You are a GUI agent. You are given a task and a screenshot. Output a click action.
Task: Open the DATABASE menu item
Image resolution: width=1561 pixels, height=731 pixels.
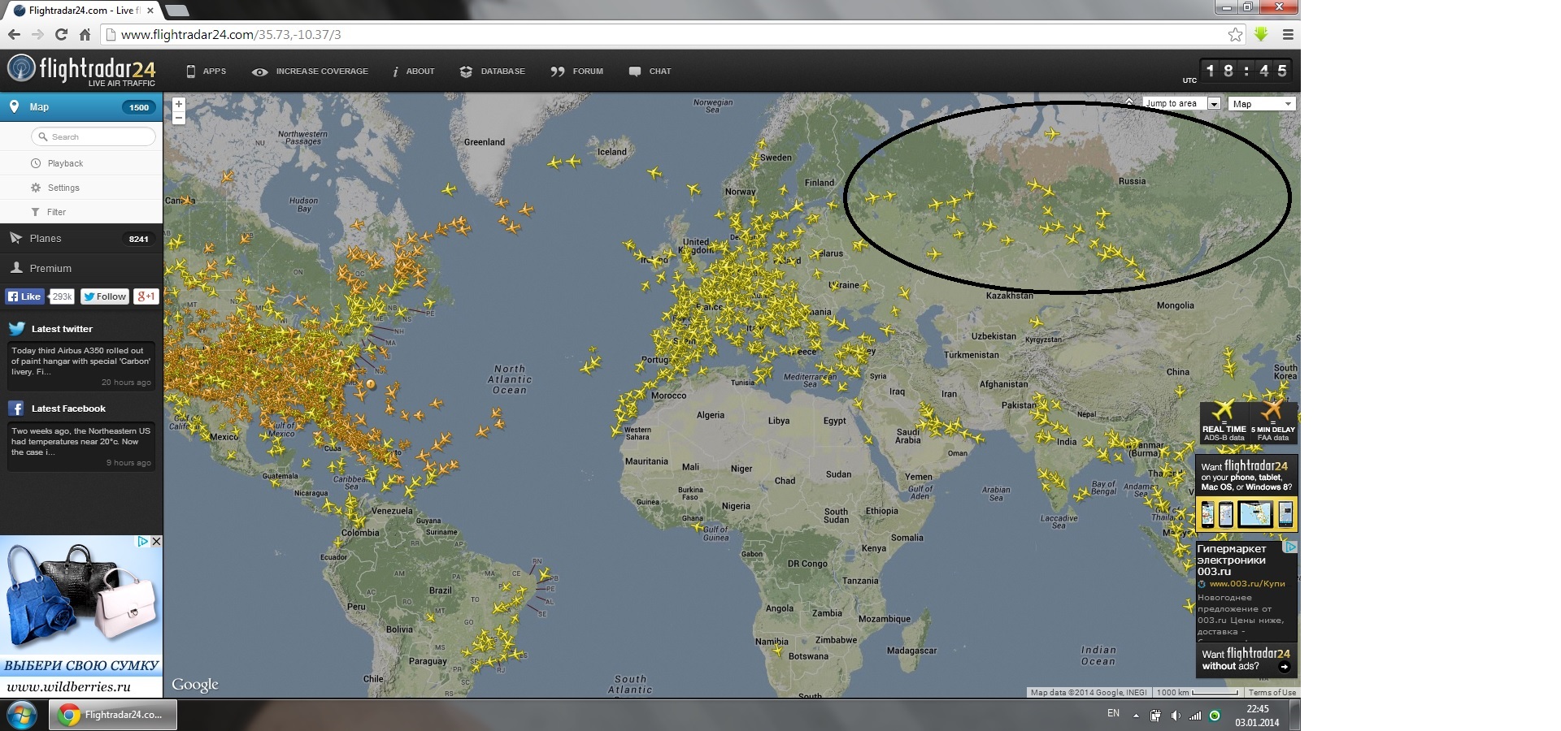[x=493, y=71]
